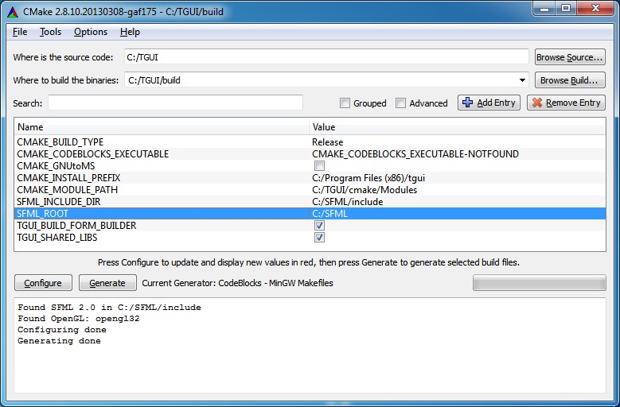Click the Browse Source button
The width and height of the screenshot is (620, 407).
(570, 57)
